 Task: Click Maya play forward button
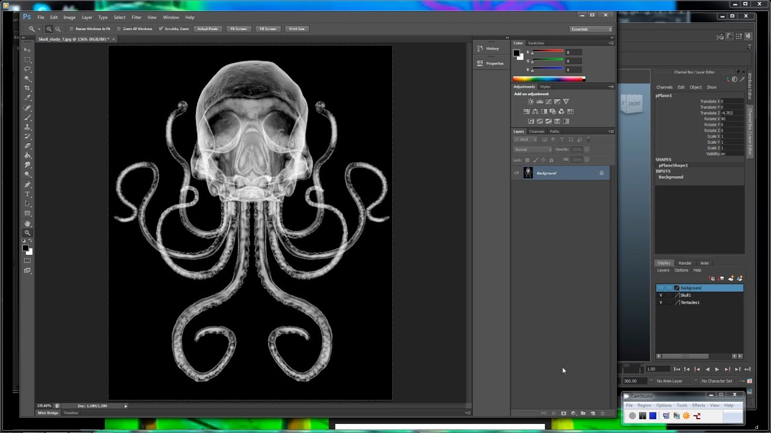coord(717,369)
